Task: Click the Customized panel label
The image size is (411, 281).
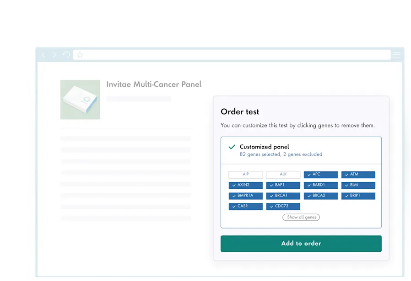Action: tap(265, 147)
